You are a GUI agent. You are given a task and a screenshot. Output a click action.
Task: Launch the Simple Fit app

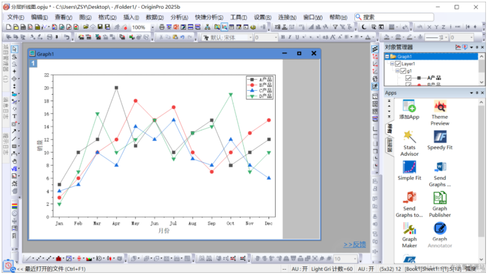(409, 171)
